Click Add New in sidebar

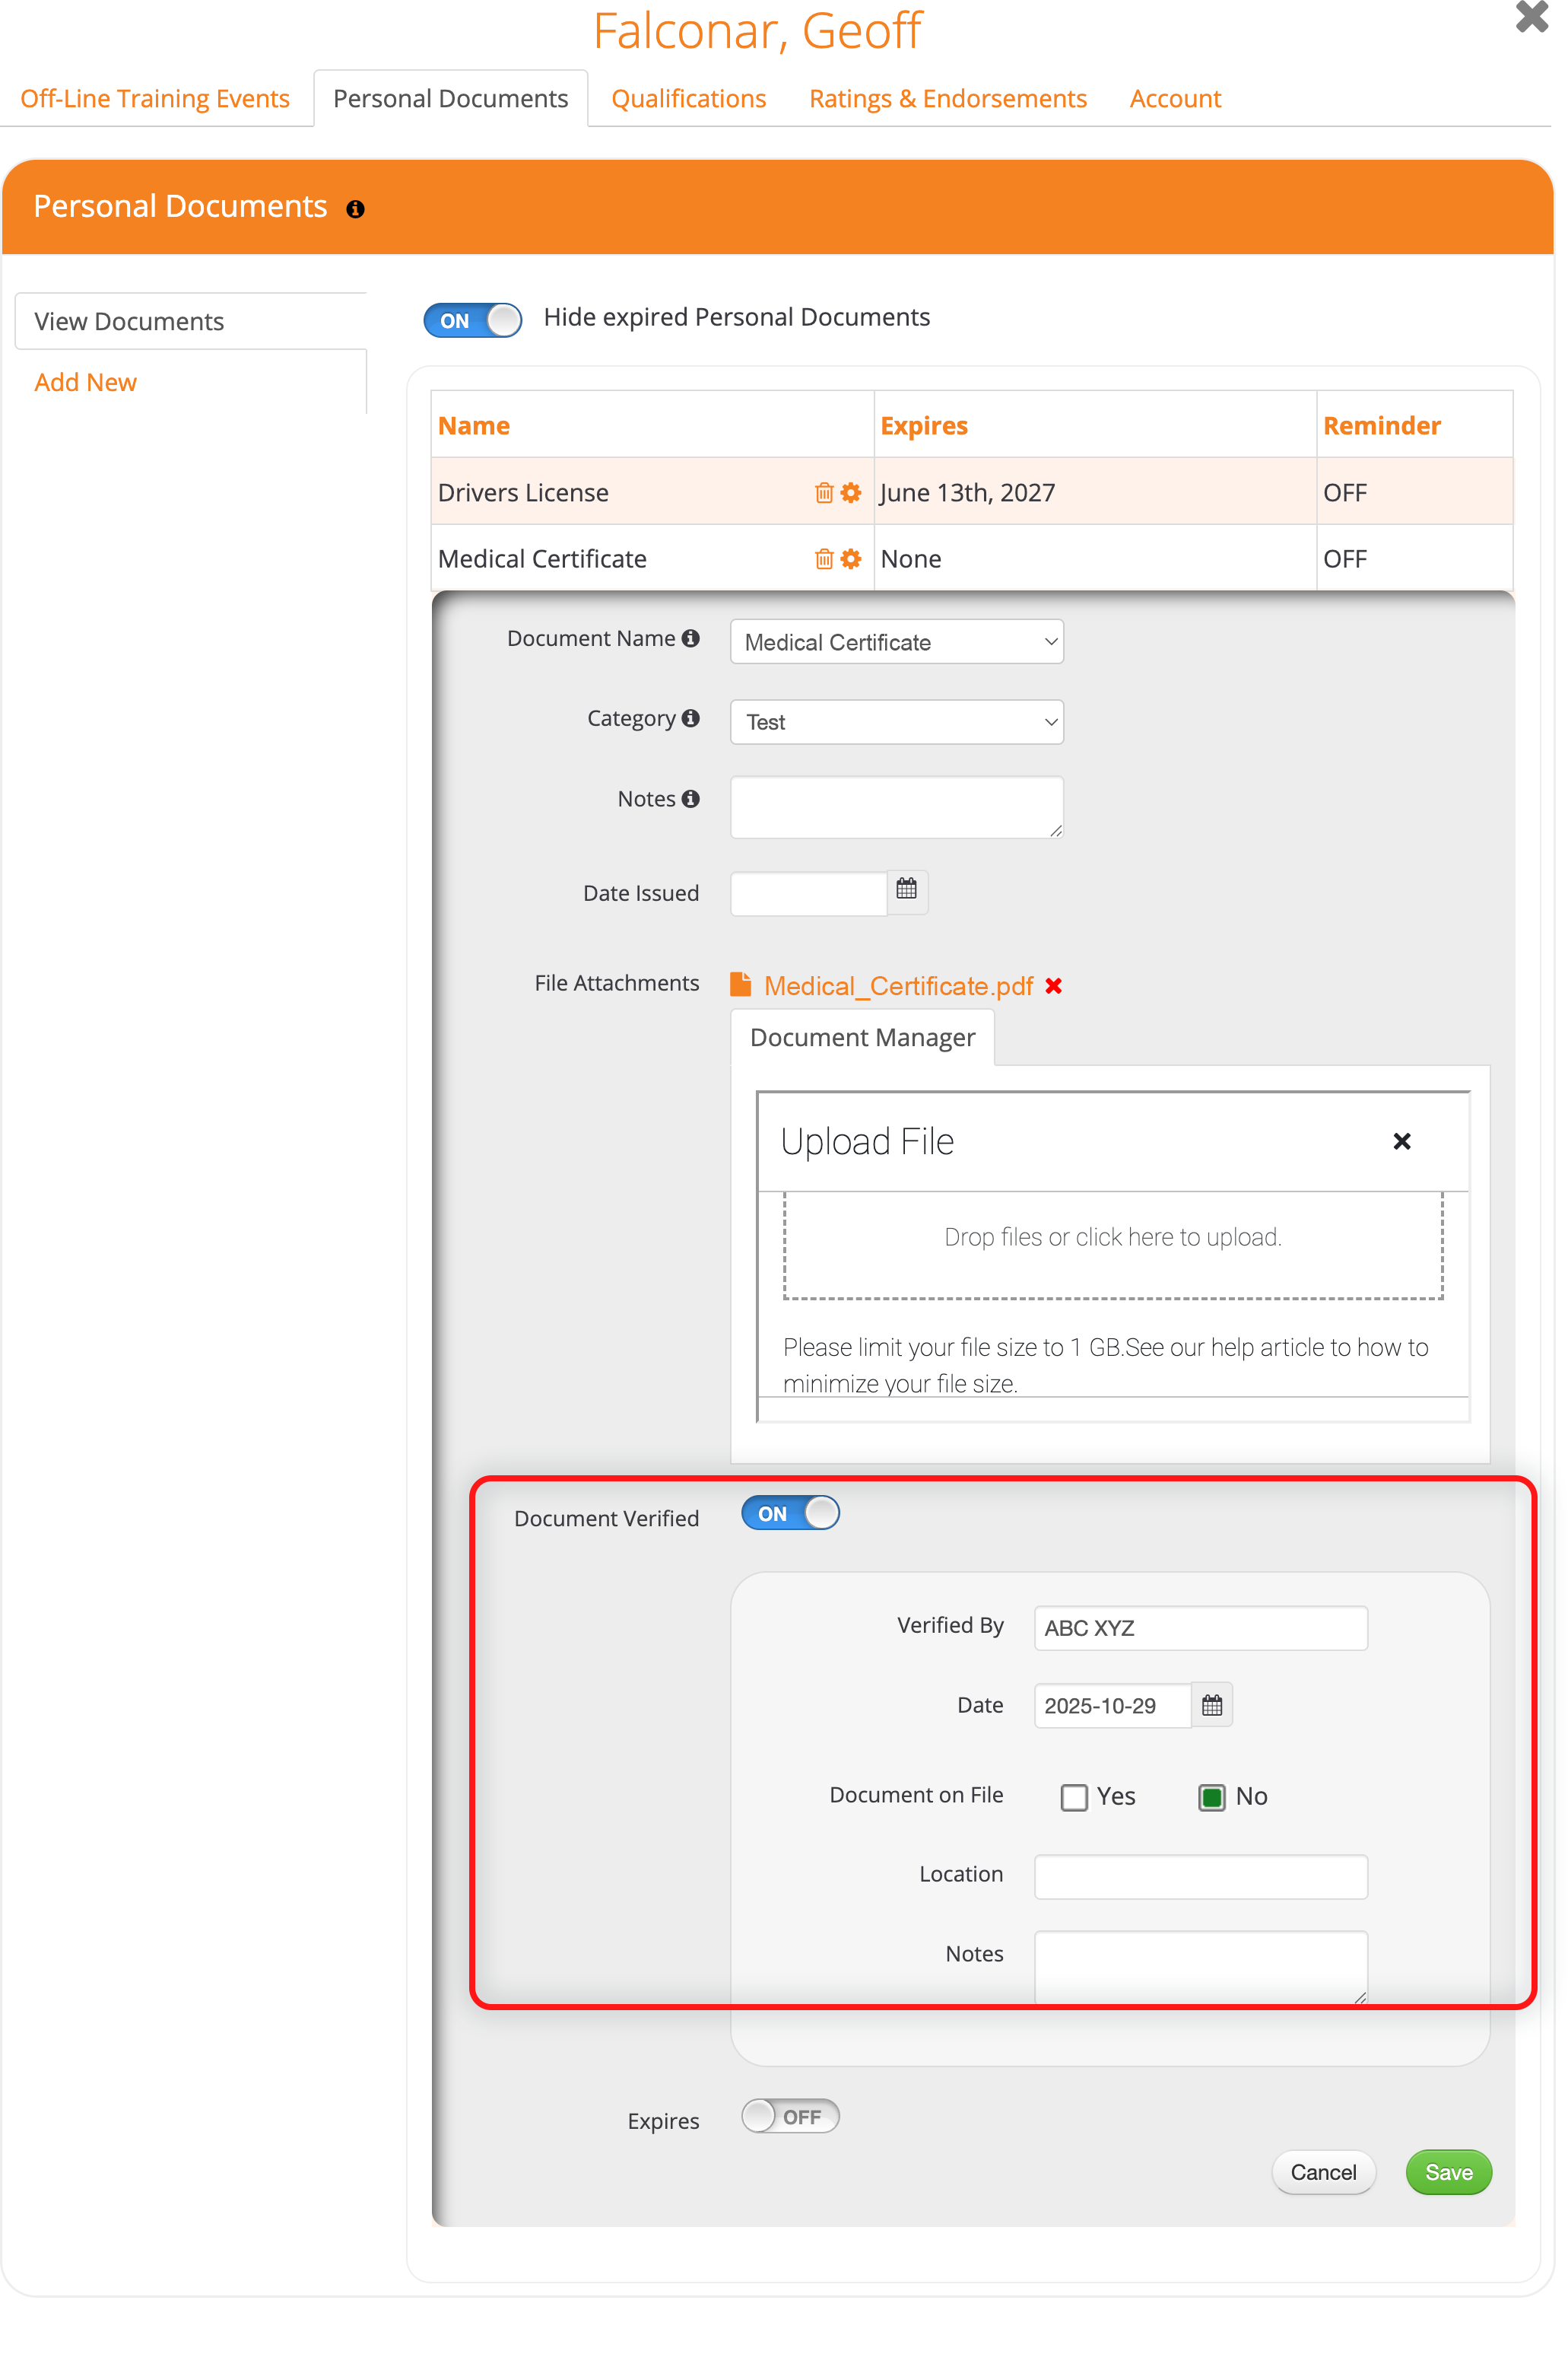tap(85, 382)
